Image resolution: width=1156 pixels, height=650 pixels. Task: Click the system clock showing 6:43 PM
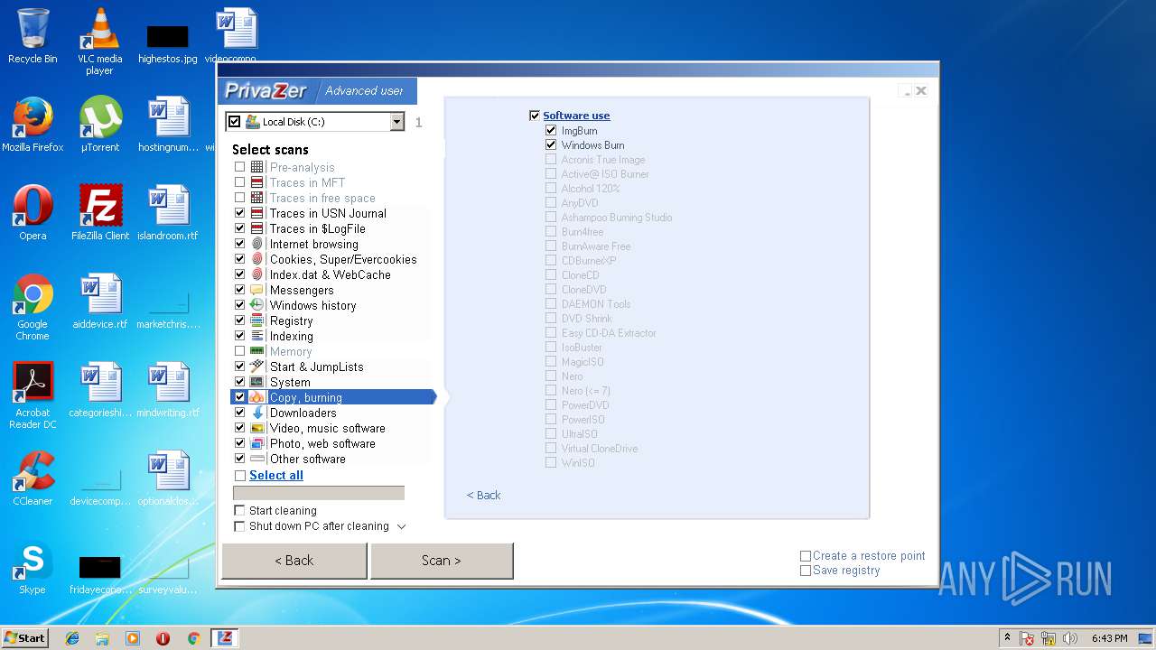(1109, 638)
